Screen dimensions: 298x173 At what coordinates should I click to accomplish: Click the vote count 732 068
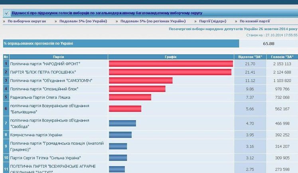[x=282, y=97]
